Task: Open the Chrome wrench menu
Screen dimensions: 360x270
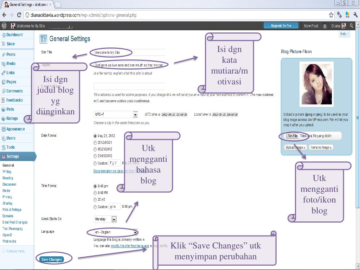Action: (x=355, y=15)
